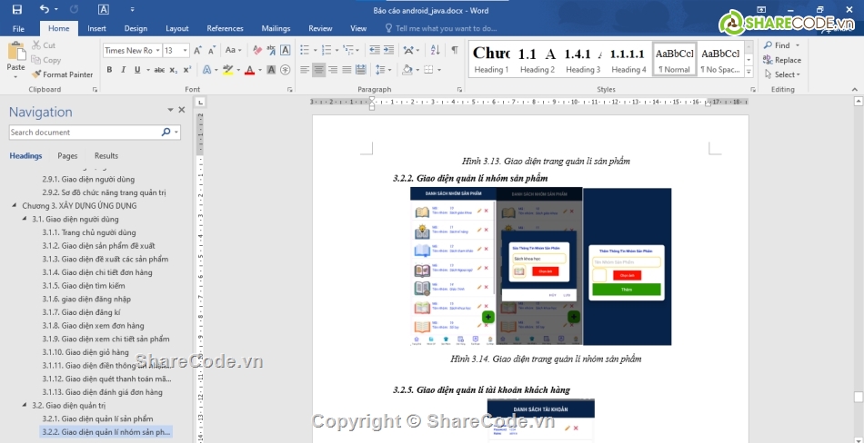The width and height of the screenshot is (864, 443).
Task: Select the Format Painter tool
Action: [x=62, y=74]
